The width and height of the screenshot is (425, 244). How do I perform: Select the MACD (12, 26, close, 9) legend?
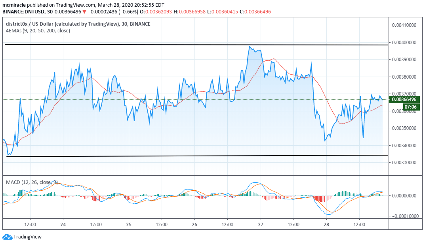point(32,182)
